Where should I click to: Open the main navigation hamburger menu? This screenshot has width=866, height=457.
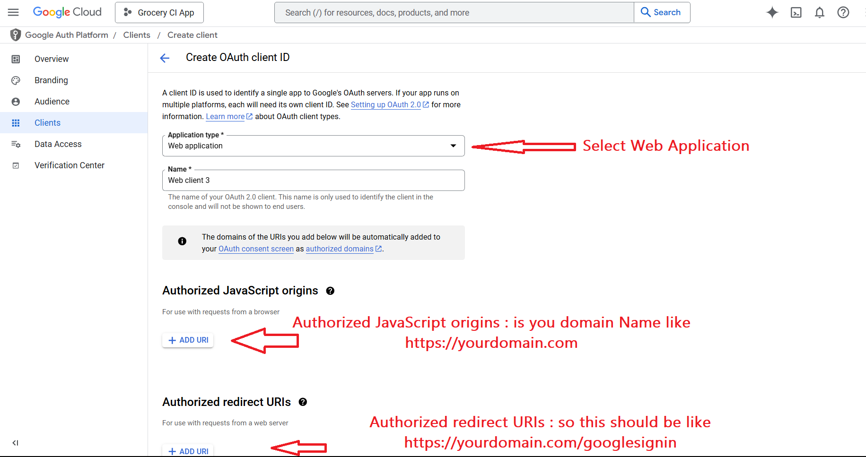click(x=13, y=12)
